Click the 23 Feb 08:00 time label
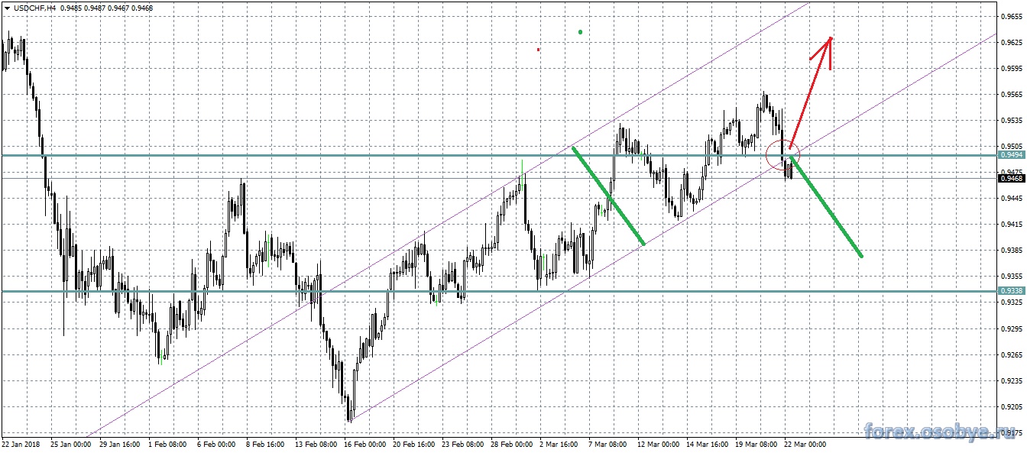This screenshot has width=1027, height=453. 463,443
